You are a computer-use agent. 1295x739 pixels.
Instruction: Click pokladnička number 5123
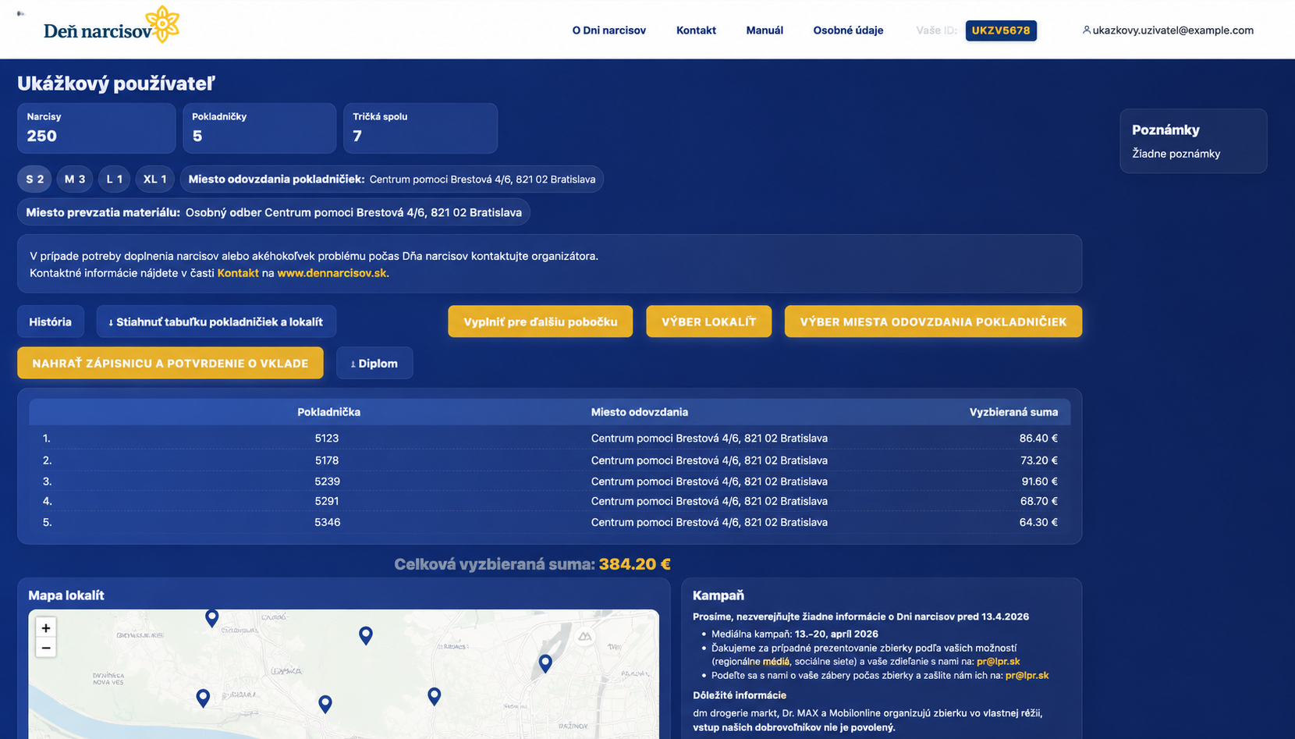[x=327, y=439]
